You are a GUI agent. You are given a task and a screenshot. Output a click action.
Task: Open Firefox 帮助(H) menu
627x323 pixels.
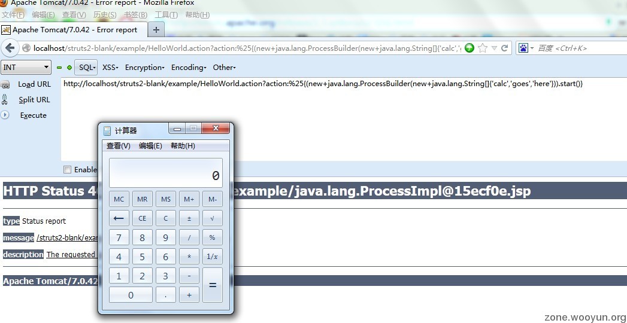pos(197,15)
